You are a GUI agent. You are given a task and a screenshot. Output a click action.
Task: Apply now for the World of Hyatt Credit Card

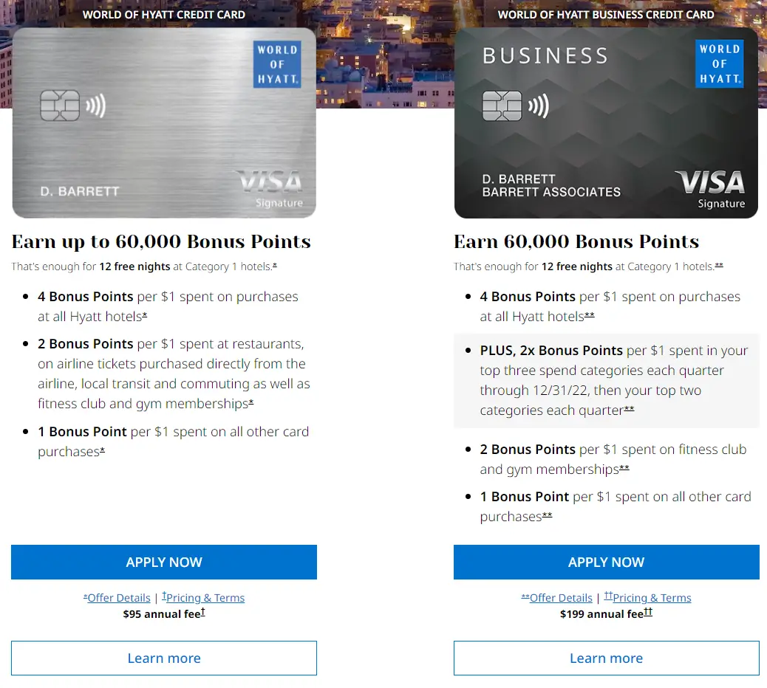pos(164,562)
